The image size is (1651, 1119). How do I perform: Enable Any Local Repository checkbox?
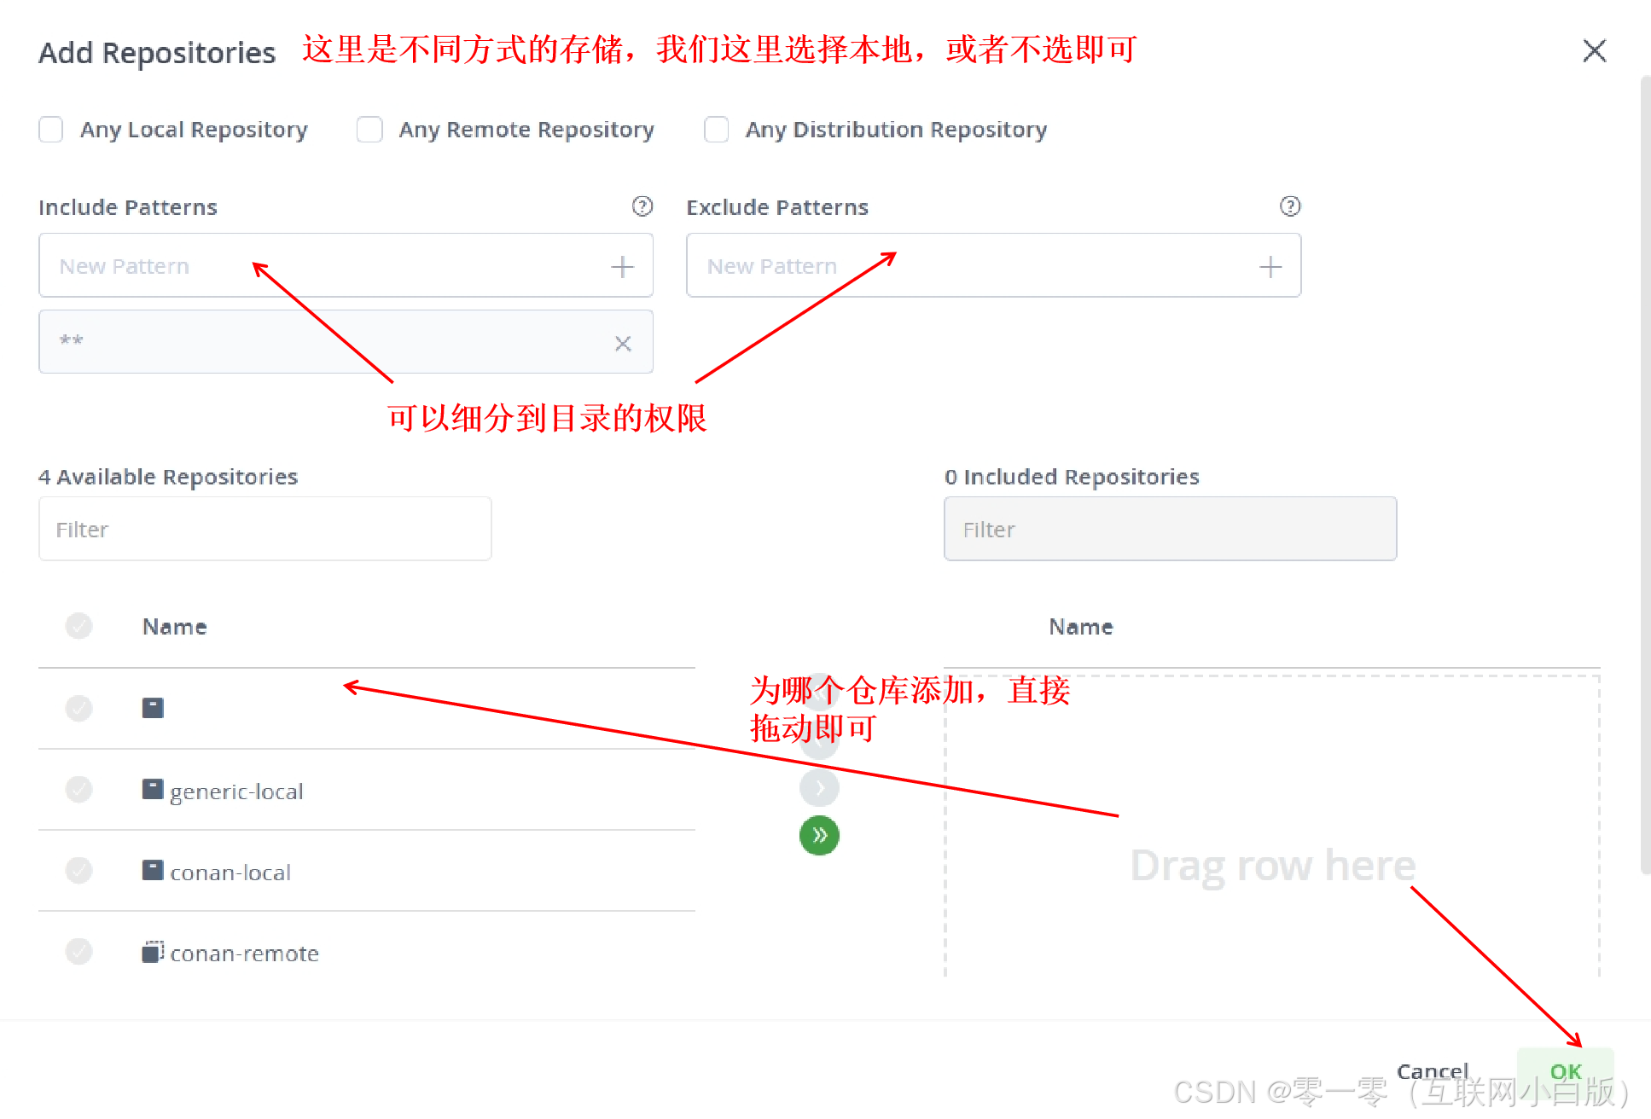tap(51, 130)
